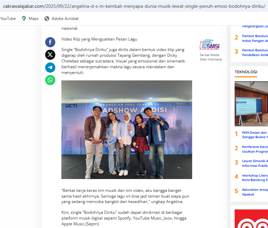Open the Teknologi section featured thumbnail
268x228 pixels.
pos(251,104)
